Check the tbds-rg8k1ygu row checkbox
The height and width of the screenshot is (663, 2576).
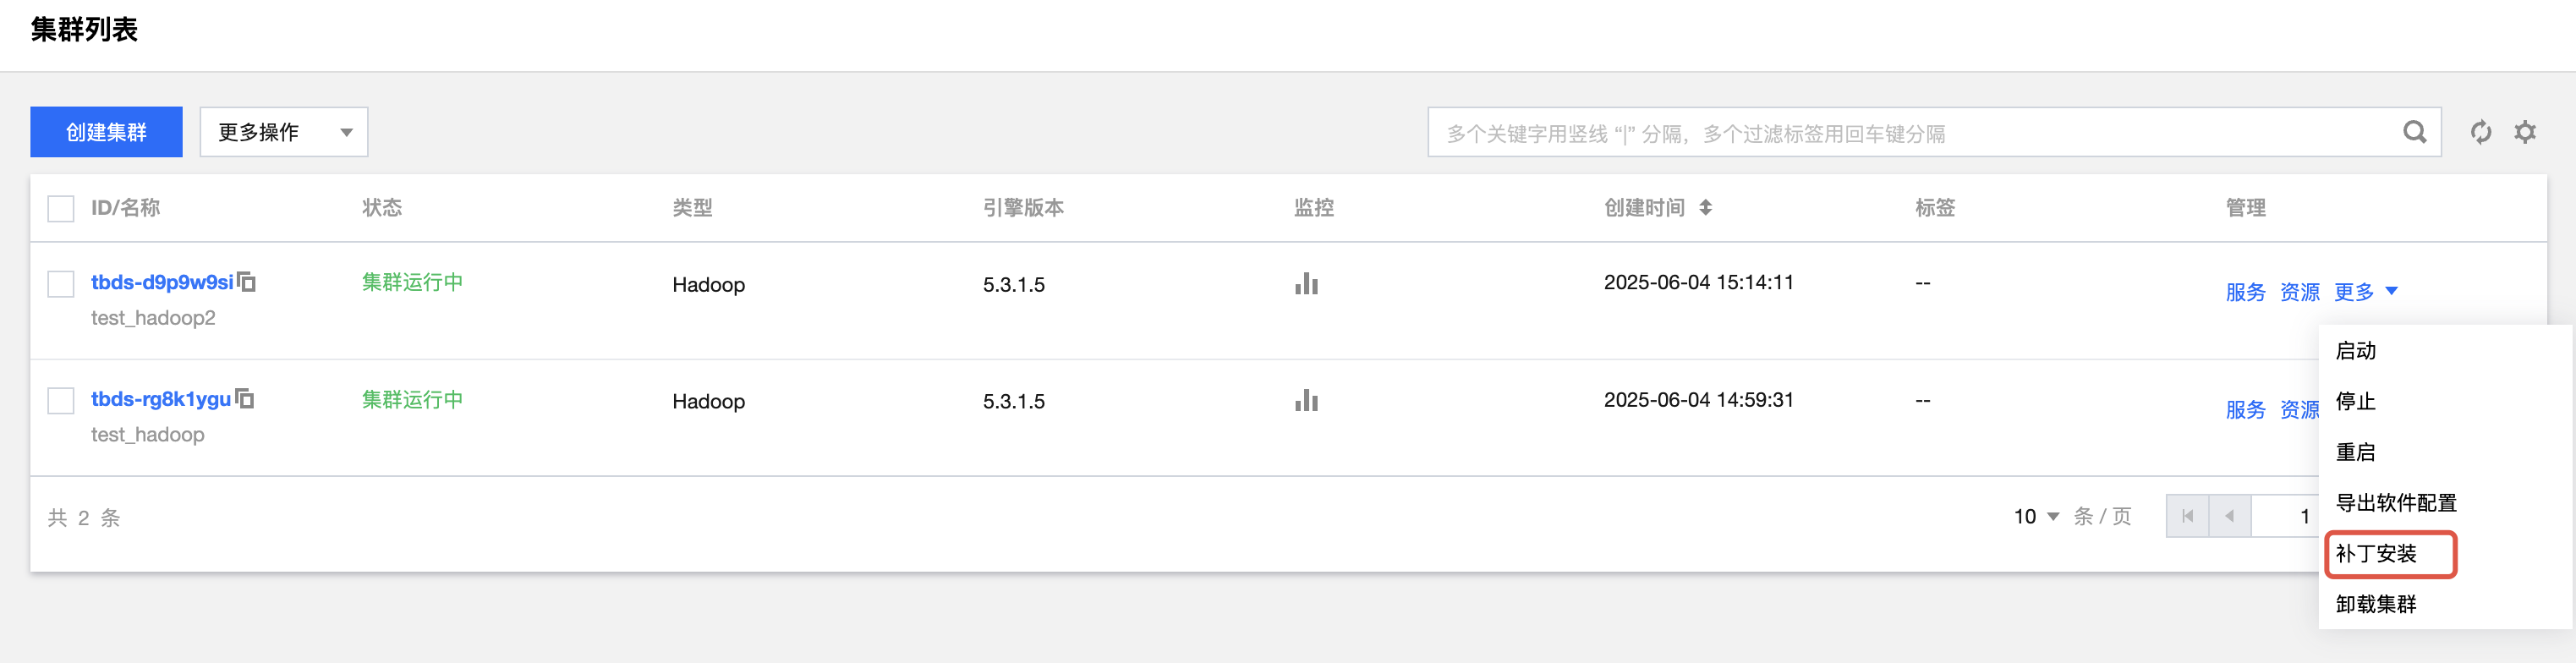click(x=61, y=401)
